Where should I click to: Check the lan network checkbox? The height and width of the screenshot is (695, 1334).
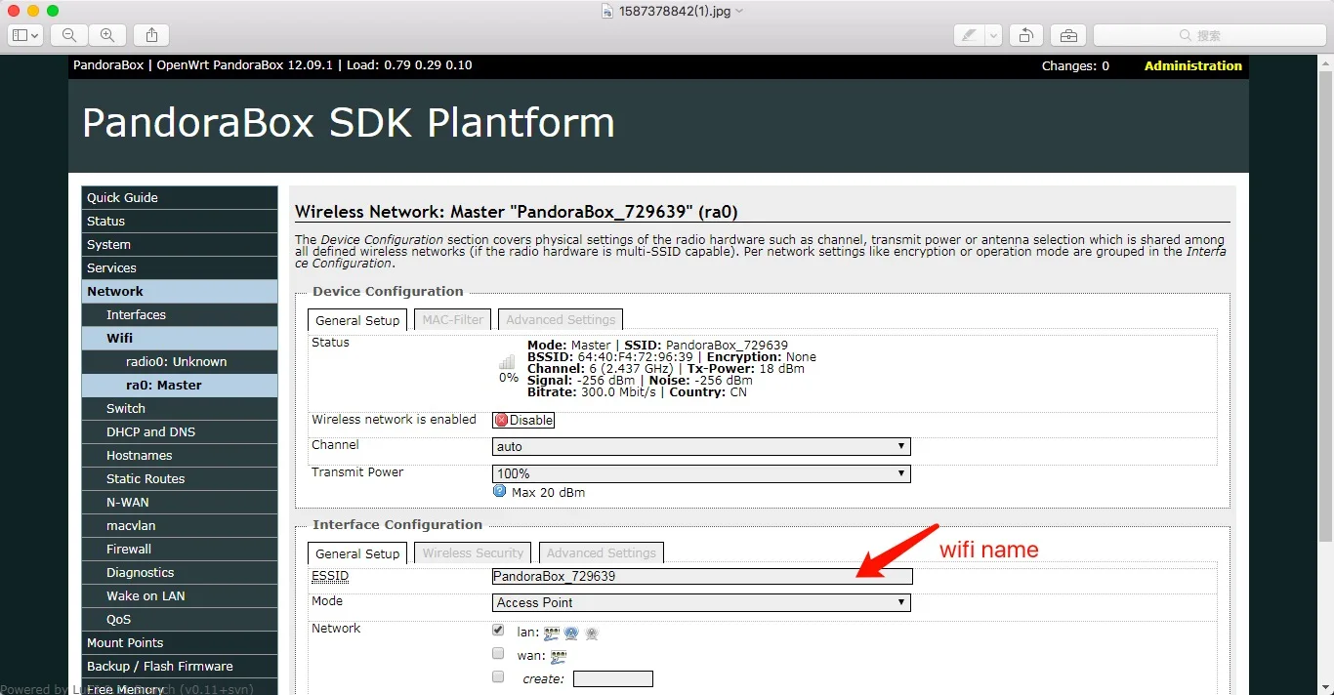coord(498,631)
